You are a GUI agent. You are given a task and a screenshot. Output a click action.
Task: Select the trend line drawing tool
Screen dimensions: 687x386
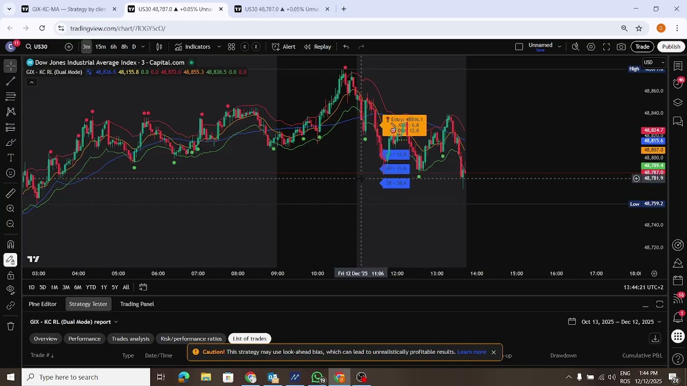(10, 81)
